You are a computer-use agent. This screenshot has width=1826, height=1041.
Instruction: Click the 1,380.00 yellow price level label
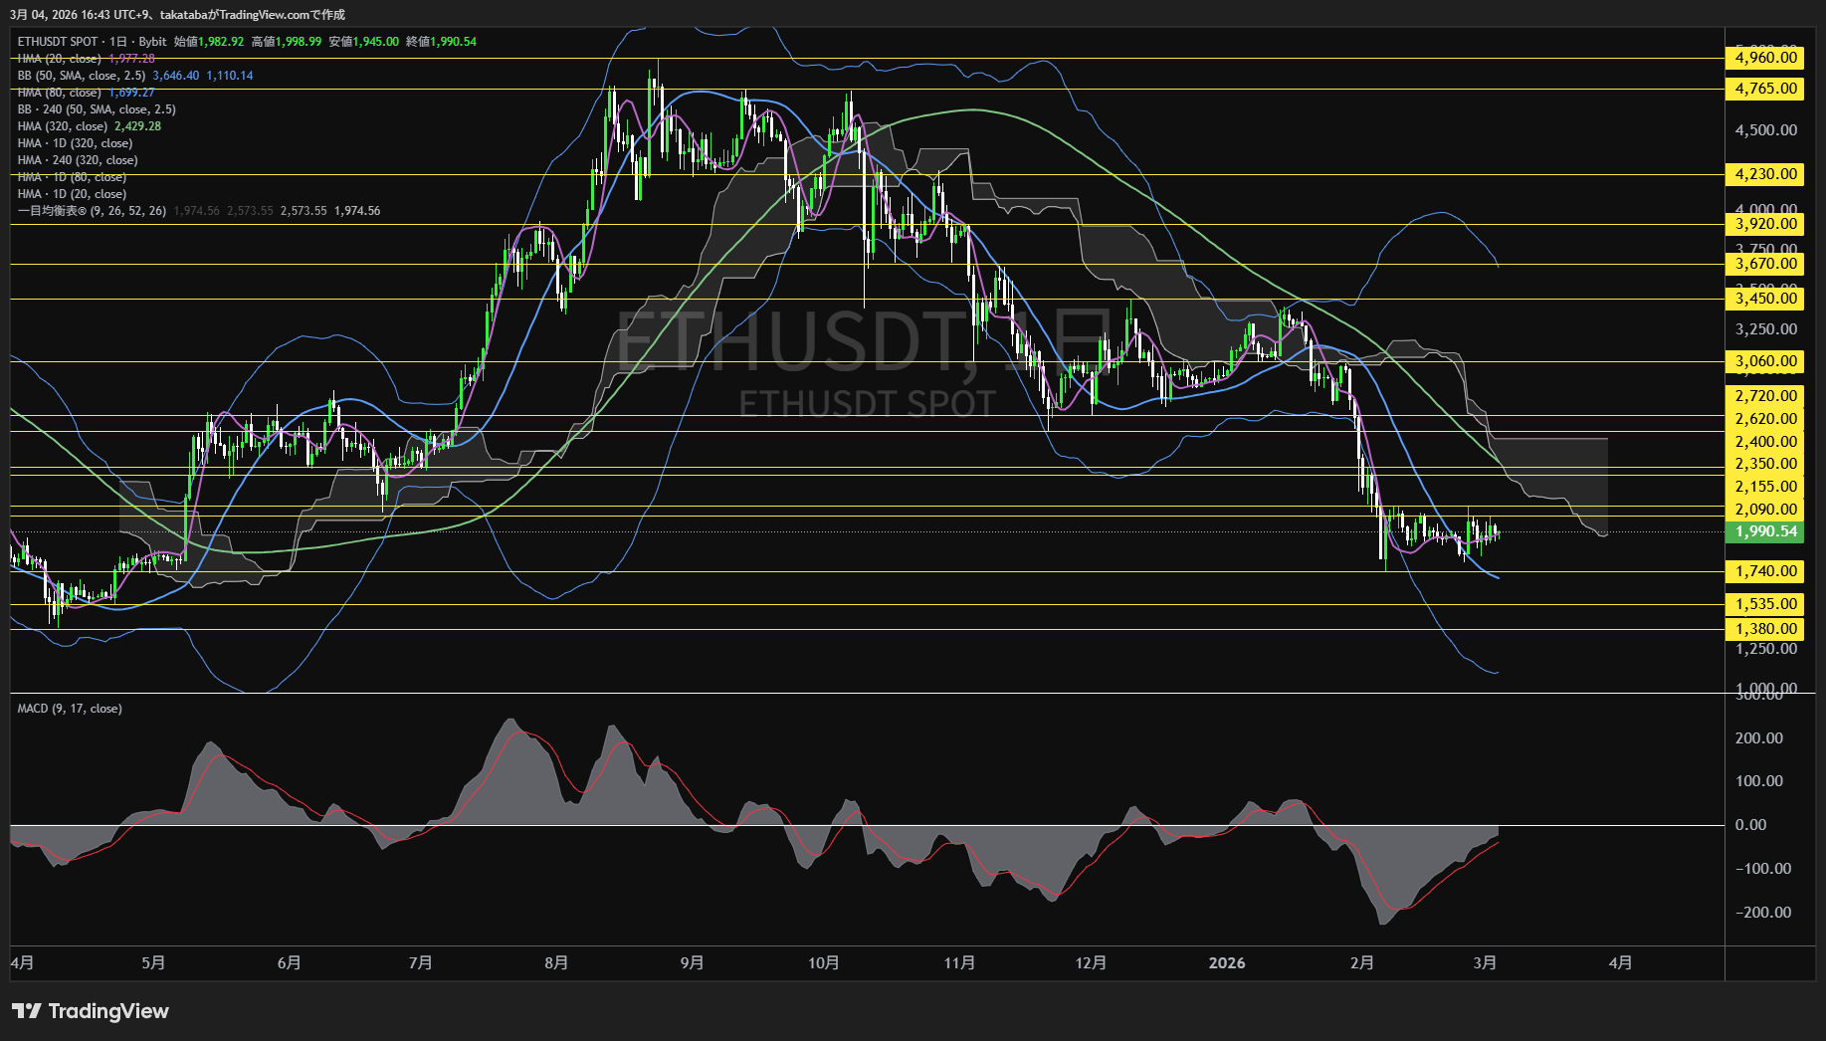point(1765,629)
